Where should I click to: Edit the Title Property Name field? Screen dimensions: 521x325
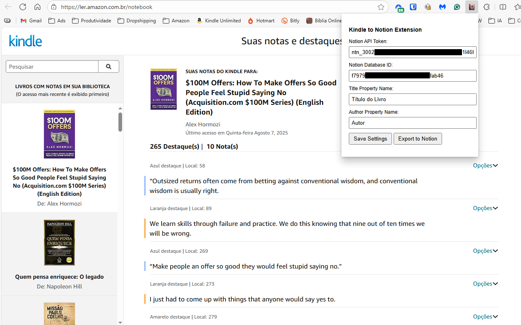point(413,100)
